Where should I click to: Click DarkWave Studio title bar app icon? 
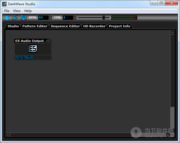[x=4, y=4]
